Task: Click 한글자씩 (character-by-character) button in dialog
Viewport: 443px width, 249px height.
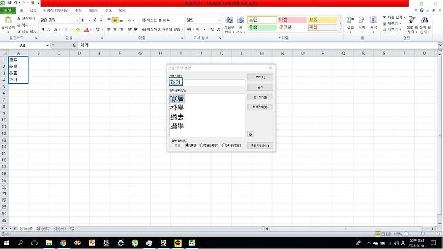Action: [x=260, y=107]
